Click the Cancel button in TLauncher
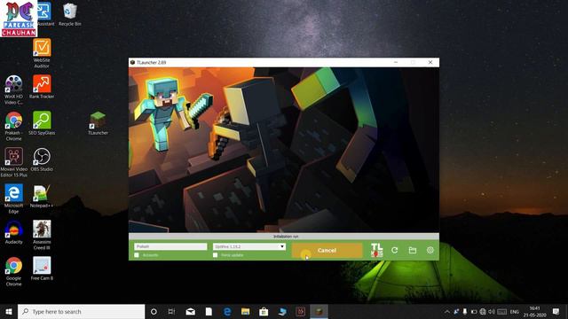This screenshot has width=568, height=319. (x=327, y=250)
